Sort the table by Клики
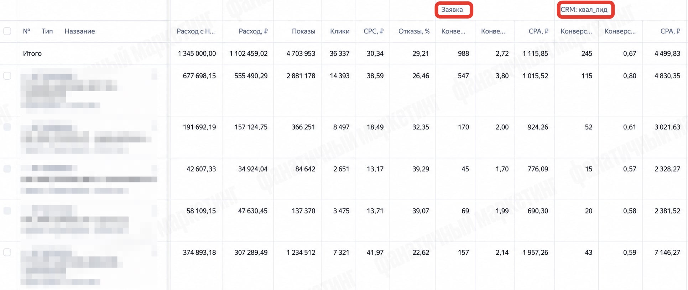 click(340, 31)
